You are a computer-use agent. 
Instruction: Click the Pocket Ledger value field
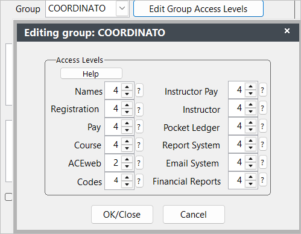tap(237, 126)
